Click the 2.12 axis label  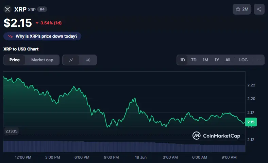[251, 140]
